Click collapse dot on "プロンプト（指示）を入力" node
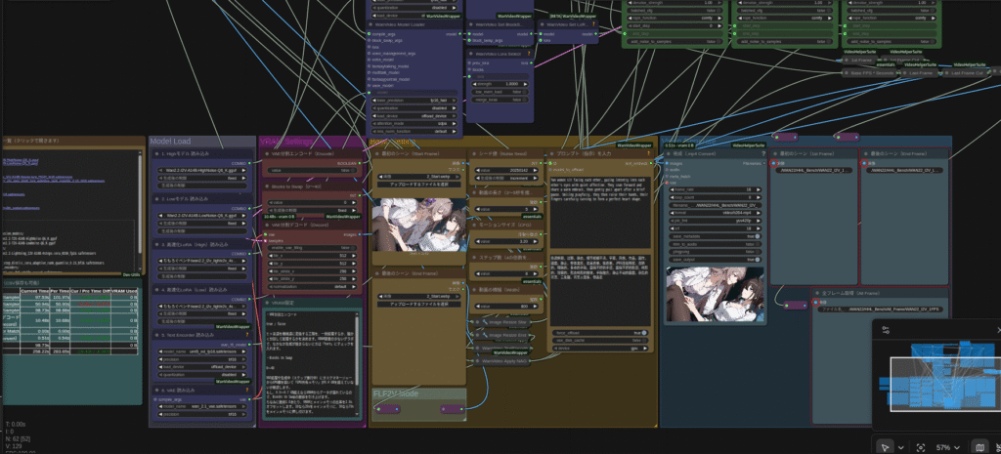This screenshot has height=454, width=1001. pos(553,154)
